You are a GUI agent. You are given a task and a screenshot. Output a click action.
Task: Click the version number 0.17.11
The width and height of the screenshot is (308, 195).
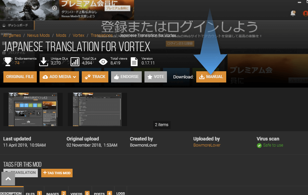click(x=148, y=63)
